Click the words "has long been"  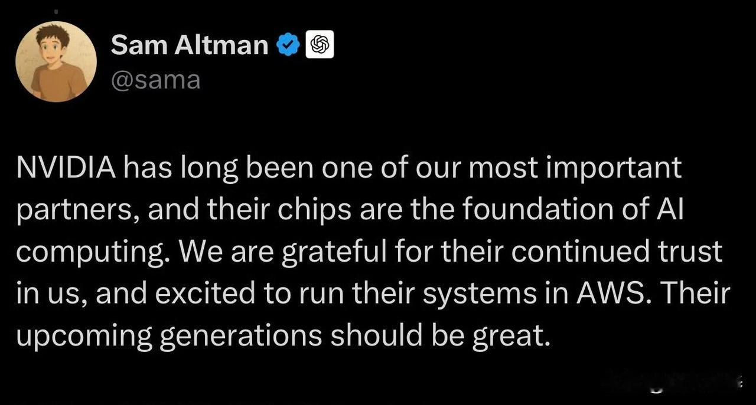tap(222, 169)
